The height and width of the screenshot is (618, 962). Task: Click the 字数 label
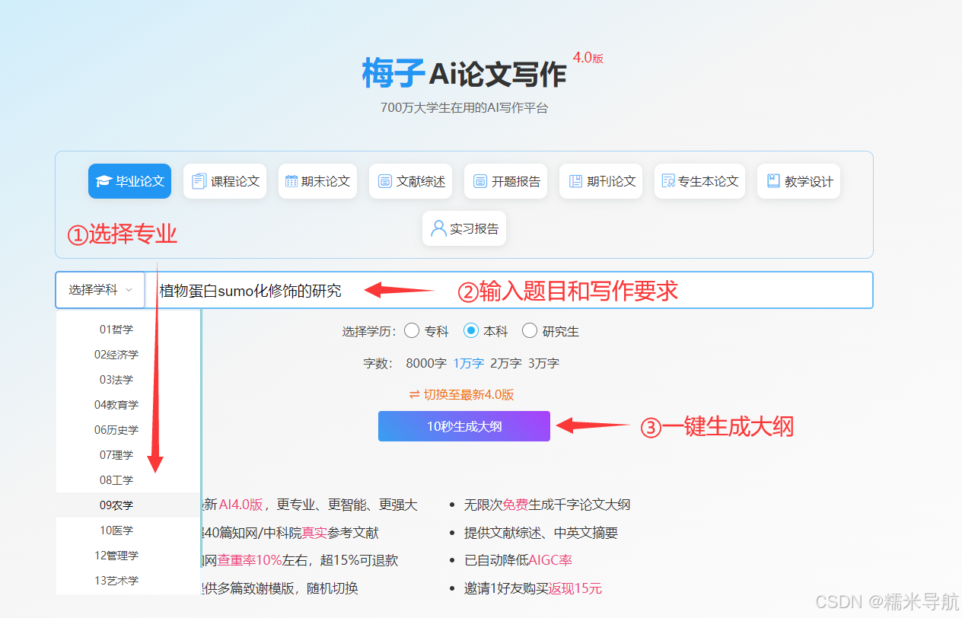[x=378, y=363]
